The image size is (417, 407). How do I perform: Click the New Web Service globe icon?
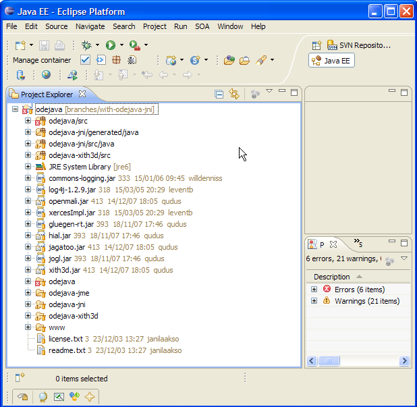171,60
